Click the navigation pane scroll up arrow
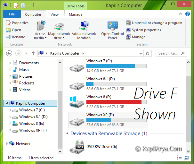Screen dimensions: 194x164 (x=60, y=62)
